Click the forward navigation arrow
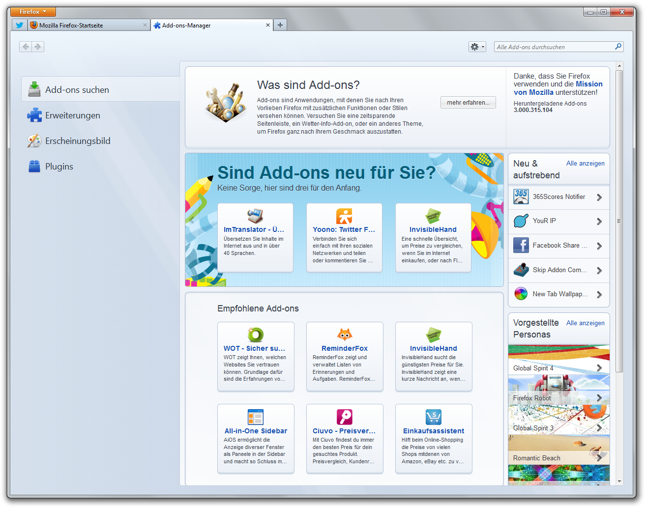Screen dimensions: 645x507 click(38, 47)
